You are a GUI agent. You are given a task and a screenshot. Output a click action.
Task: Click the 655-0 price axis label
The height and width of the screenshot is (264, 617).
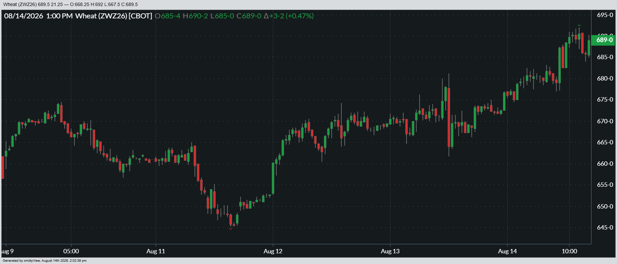[x=605, y=185]
